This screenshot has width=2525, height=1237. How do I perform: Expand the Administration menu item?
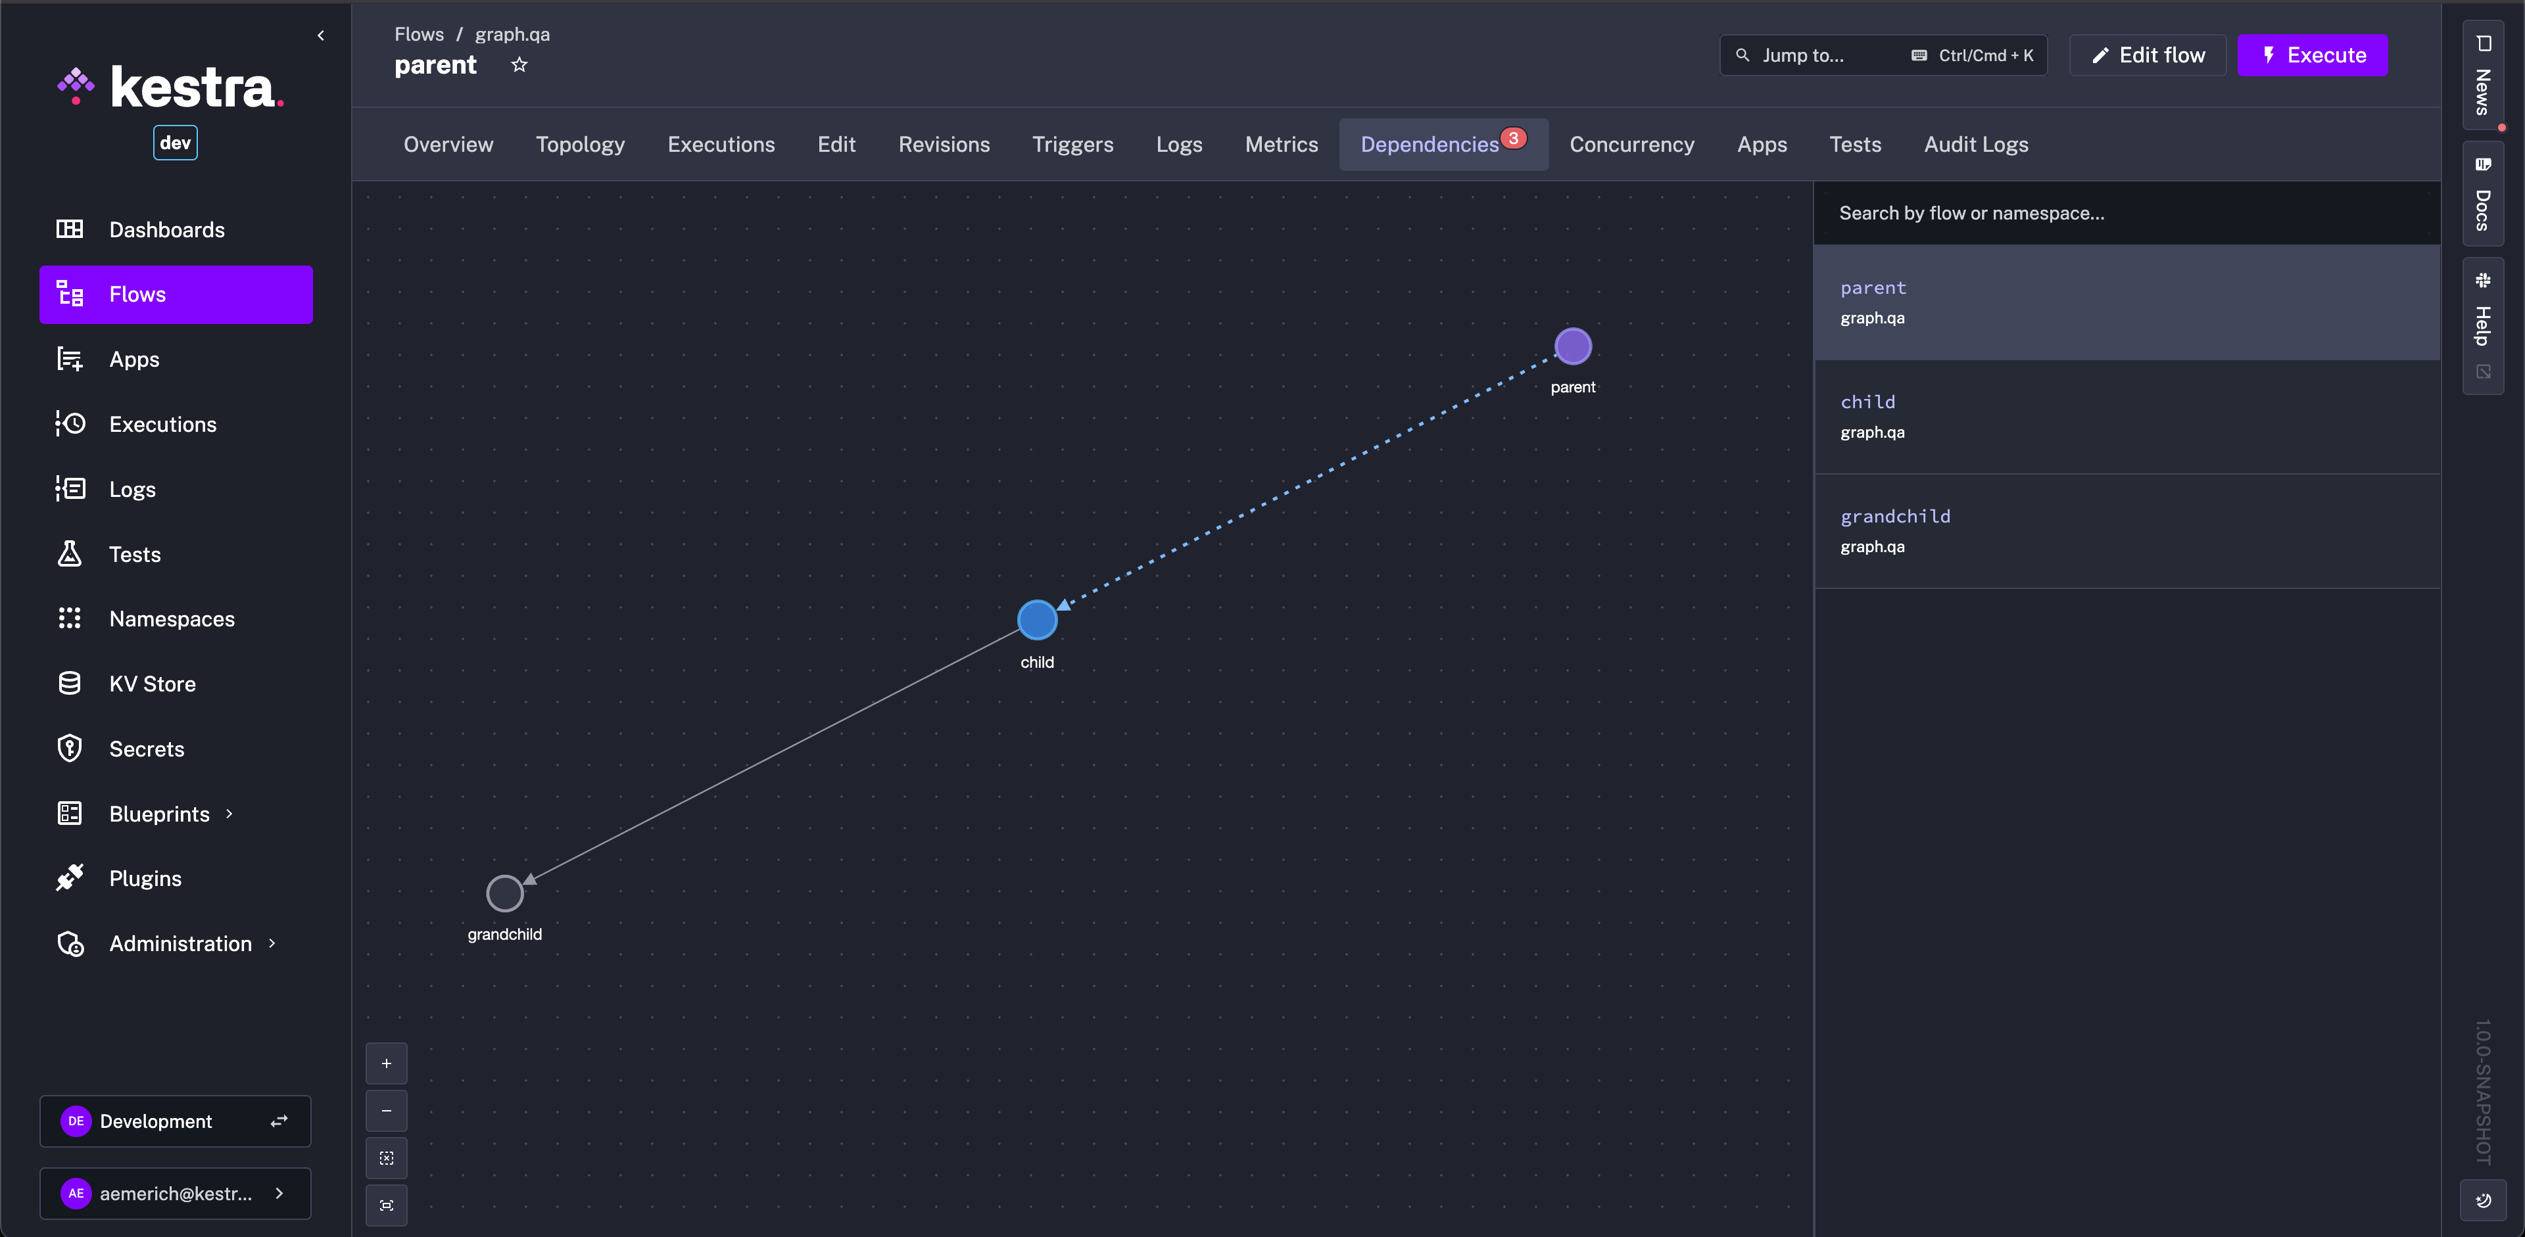pyautogui.click(x=272, y=943)
